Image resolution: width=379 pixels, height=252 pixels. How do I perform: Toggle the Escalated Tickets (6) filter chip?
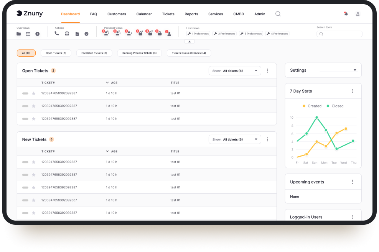click(94, 53)
